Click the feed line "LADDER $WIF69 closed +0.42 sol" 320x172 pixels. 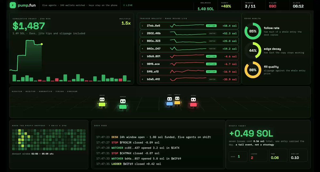[129, 164]
